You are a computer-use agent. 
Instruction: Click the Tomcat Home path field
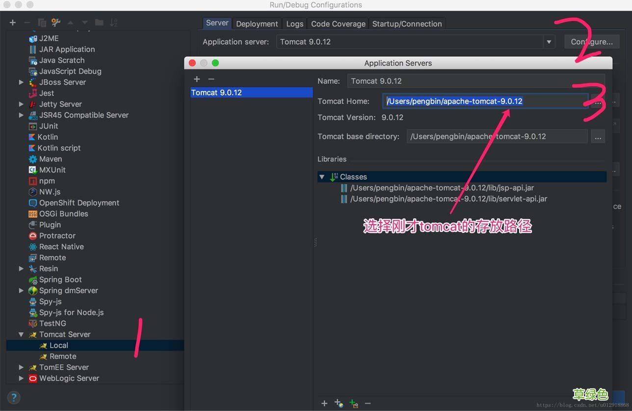tap(485, 101)
